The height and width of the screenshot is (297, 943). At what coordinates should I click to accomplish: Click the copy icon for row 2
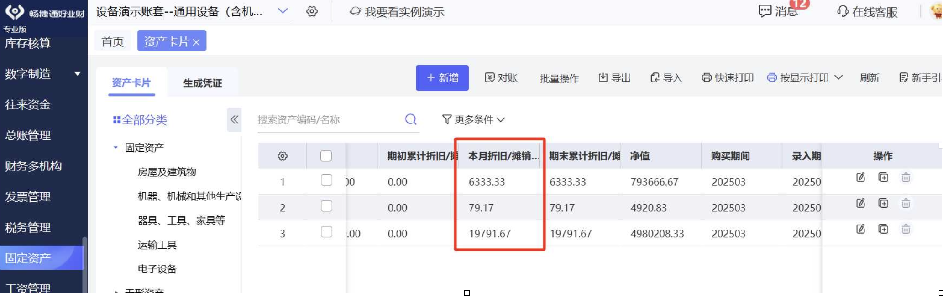point(883,204)
